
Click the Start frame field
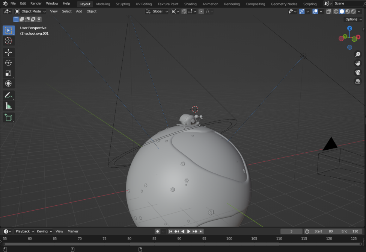pos(324,231)
